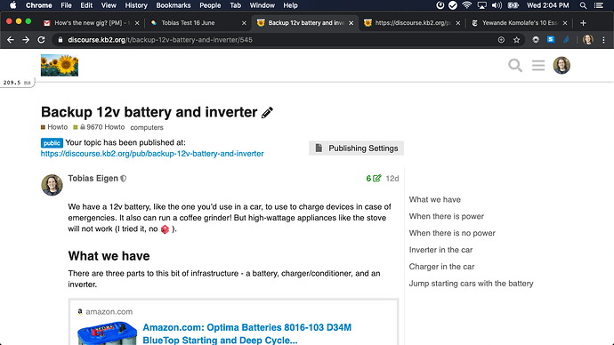Jump to 'Jump starting cars with the battery'

pos(471,284)
